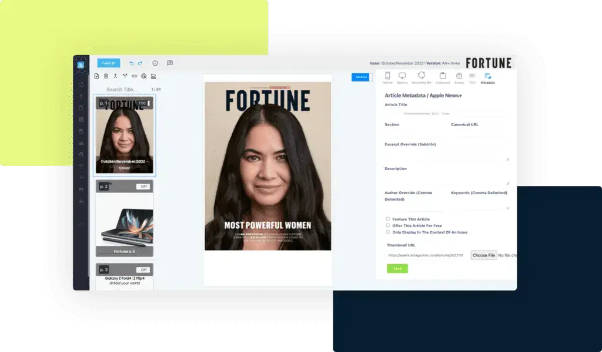This screenshot has width=602, height=352.
Task: Click the circle icon low in the dark sidebar
Action: [81, 225]
